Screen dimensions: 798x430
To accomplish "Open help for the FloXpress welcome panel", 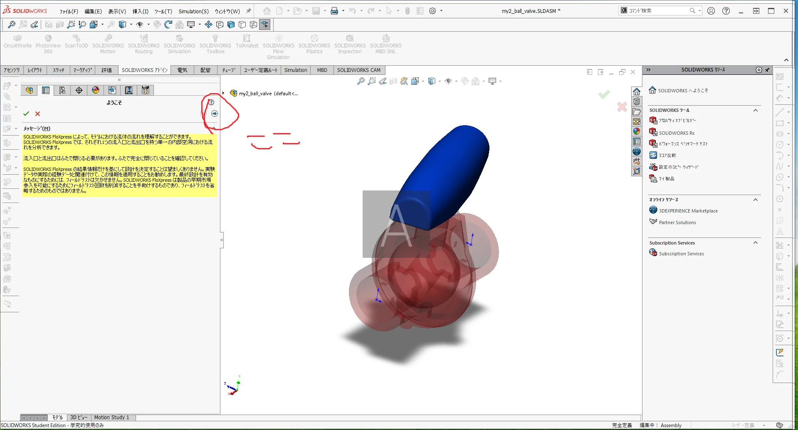I will tap(211, 102).
